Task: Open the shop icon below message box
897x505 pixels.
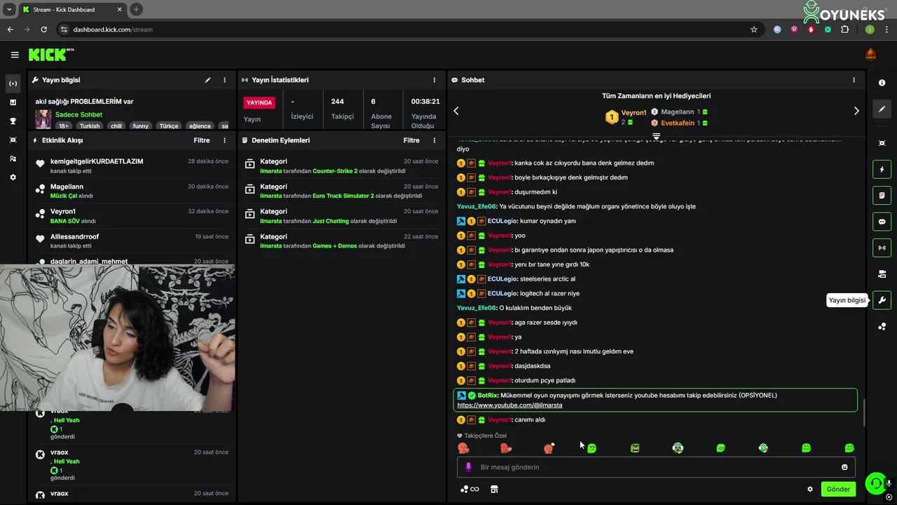Action: point(494,489)
